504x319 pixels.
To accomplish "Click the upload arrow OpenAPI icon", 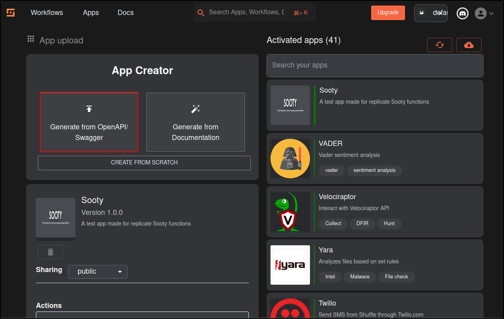I will 89,109.
